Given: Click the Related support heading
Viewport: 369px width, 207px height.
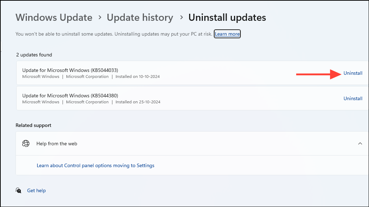Looking at the screenshot, I should point(34,125).
